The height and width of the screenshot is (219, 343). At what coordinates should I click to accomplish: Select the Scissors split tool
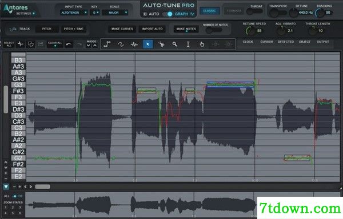click(x=161, y=44)
